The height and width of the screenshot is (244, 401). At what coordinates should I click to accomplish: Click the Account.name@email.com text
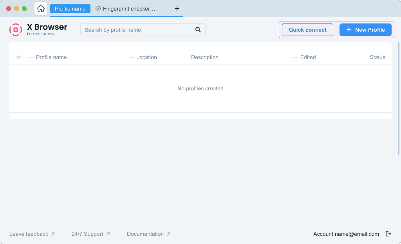(346, 234)
